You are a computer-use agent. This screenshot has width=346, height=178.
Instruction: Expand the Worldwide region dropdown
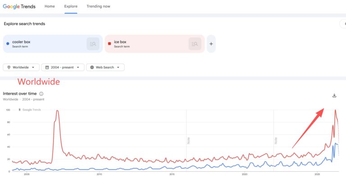21,67
